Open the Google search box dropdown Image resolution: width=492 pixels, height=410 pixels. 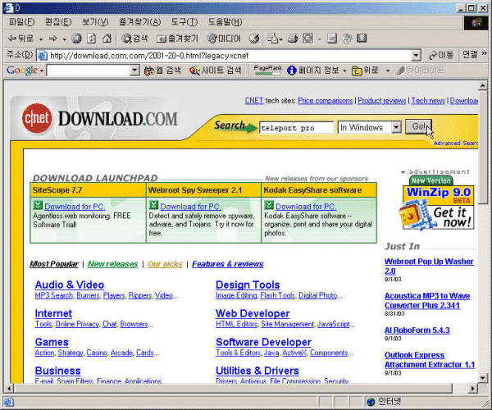(134, 71)
